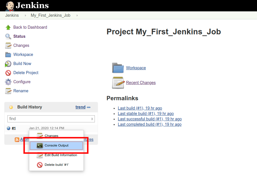Click the red prohibited icon beside Delete build
257x182 pixels.
coord(40,165)
